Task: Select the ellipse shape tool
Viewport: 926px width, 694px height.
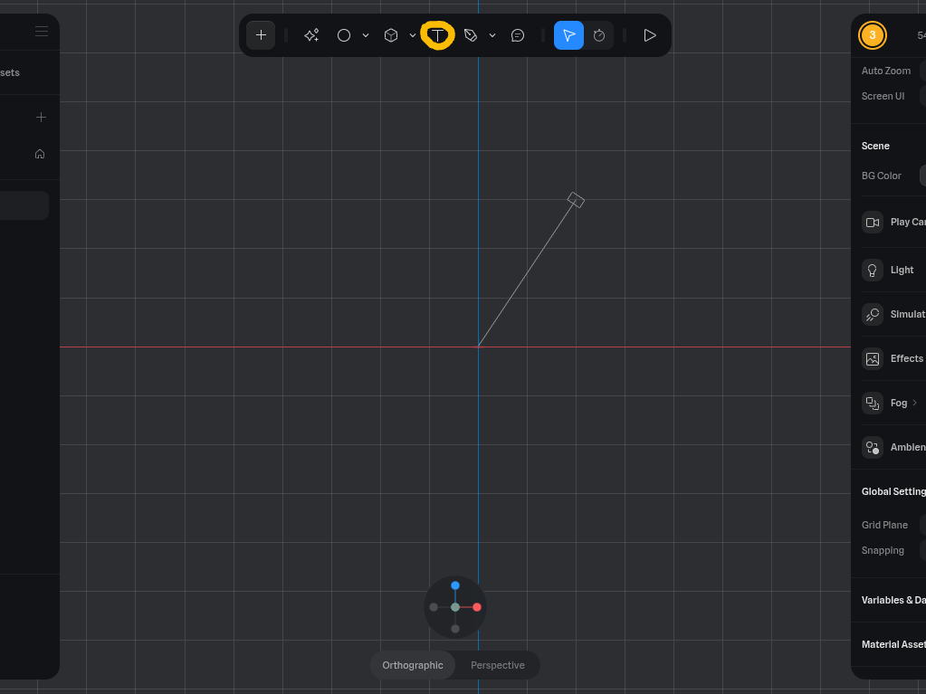Action: 344,35
